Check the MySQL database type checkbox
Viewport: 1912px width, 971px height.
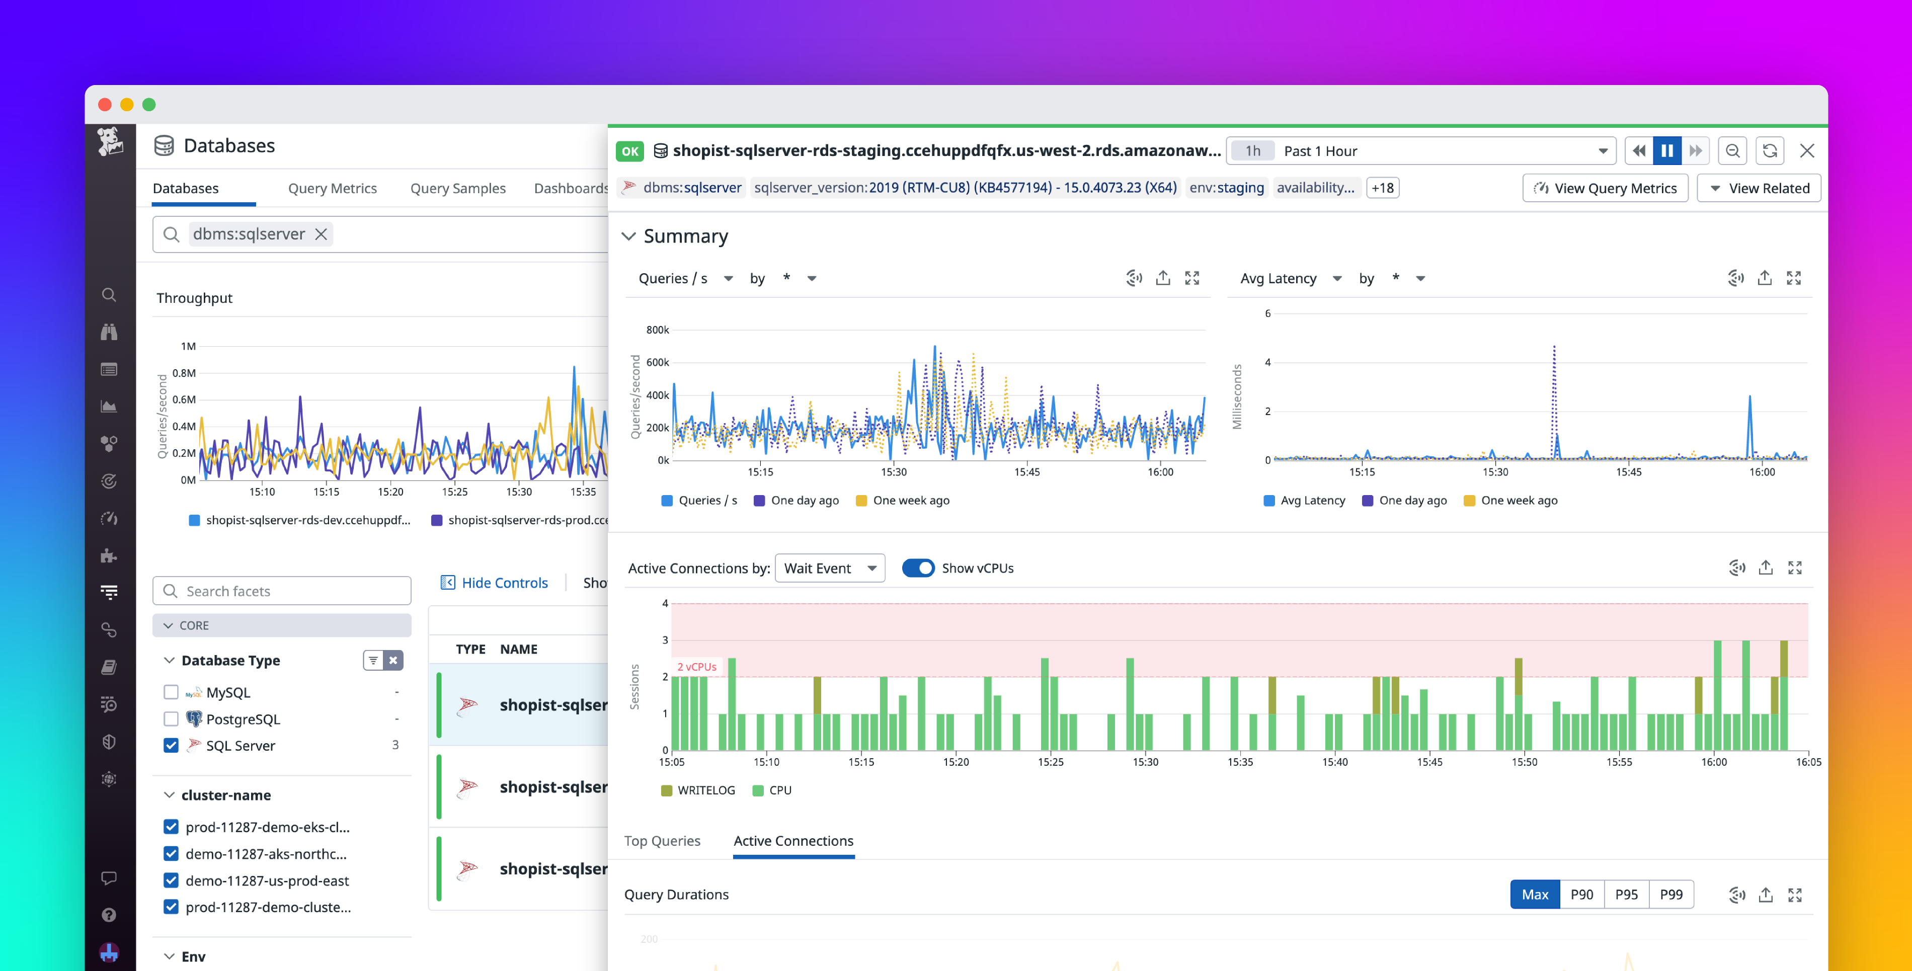coord(172,692)
